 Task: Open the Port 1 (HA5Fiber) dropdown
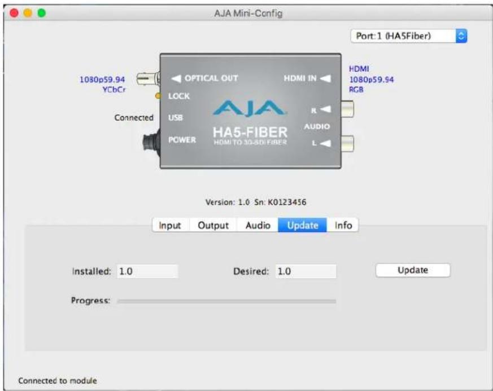coord(408,36)
